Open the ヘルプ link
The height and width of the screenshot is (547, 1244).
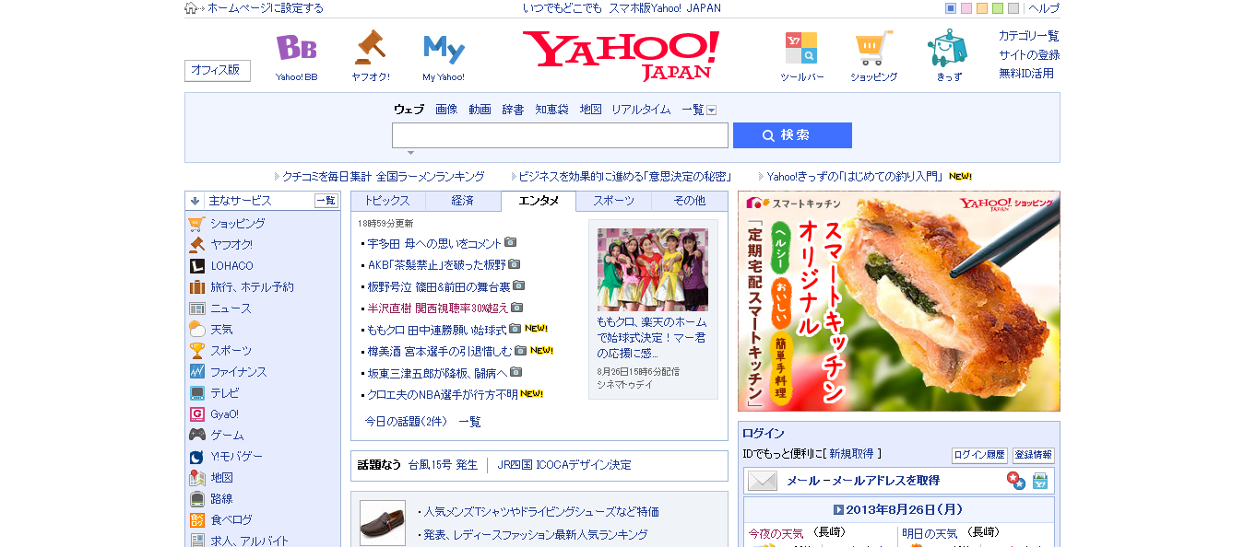(x=1044, y=8)
